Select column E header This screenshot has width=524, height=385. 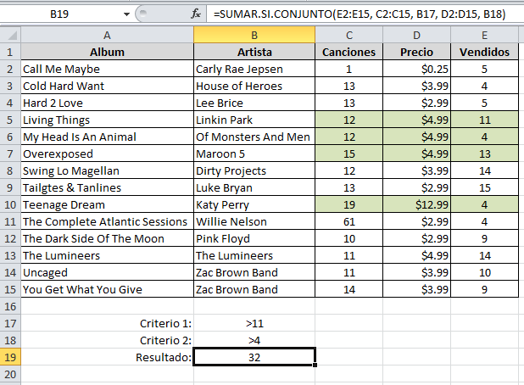pyautogui.click(x=484, y=35)
